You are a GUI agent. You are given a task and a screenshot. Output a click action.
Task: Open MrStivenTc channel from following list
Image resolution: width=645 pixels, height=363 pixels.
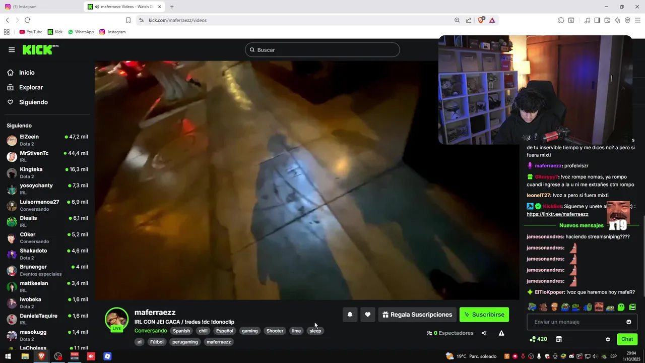point(47,156)
